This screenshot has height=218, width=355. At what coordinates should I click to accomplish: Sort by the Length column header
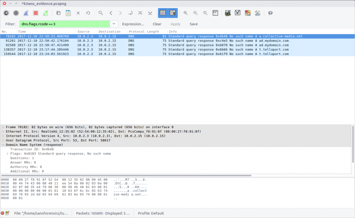[x=156, y=31]
